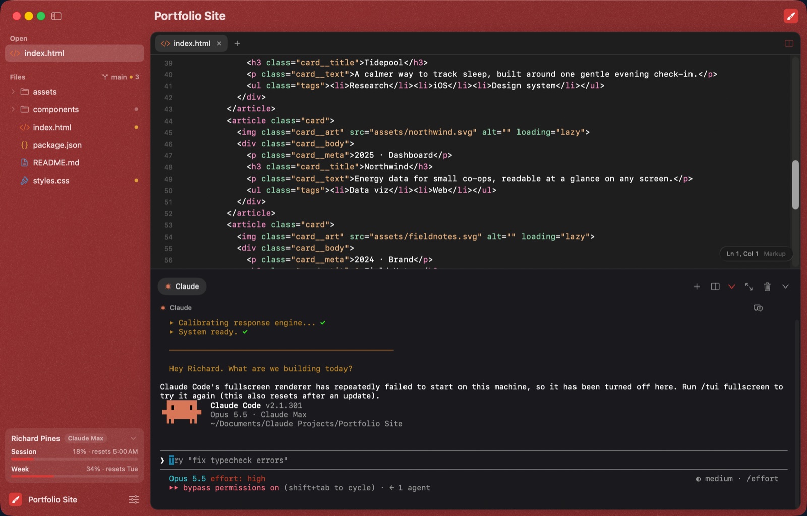The image size is (807, 516).
Task: Click the chat bubbles icon in Claude panel
Action: coord(758,308)
